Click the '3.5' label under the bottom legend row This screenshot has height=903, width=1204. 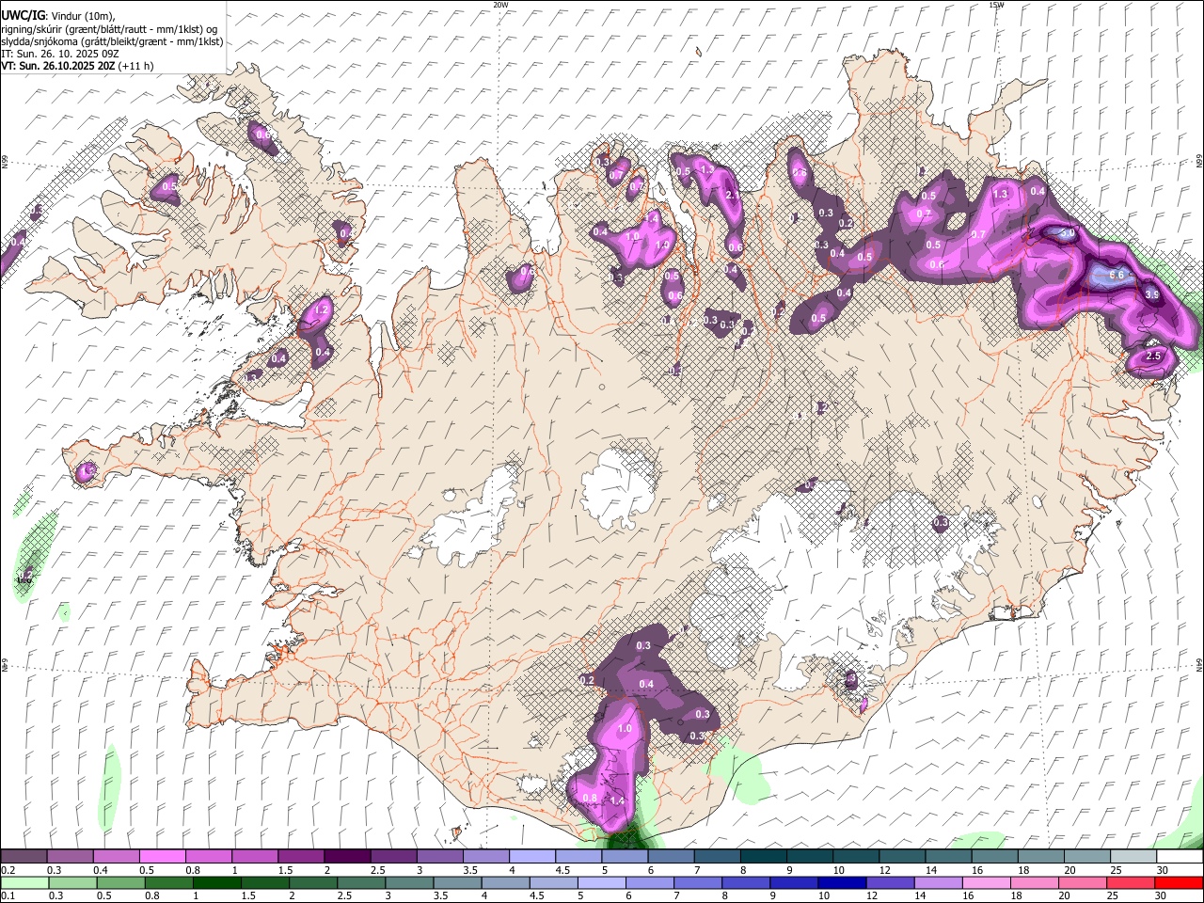pos(440,895)
